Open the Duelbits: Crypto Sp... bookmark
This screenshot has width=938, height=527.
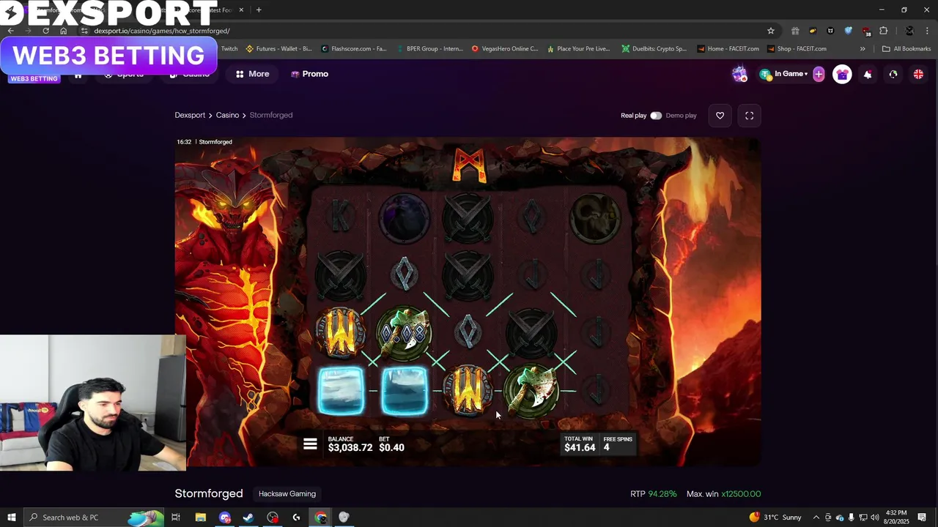point(654,49)
